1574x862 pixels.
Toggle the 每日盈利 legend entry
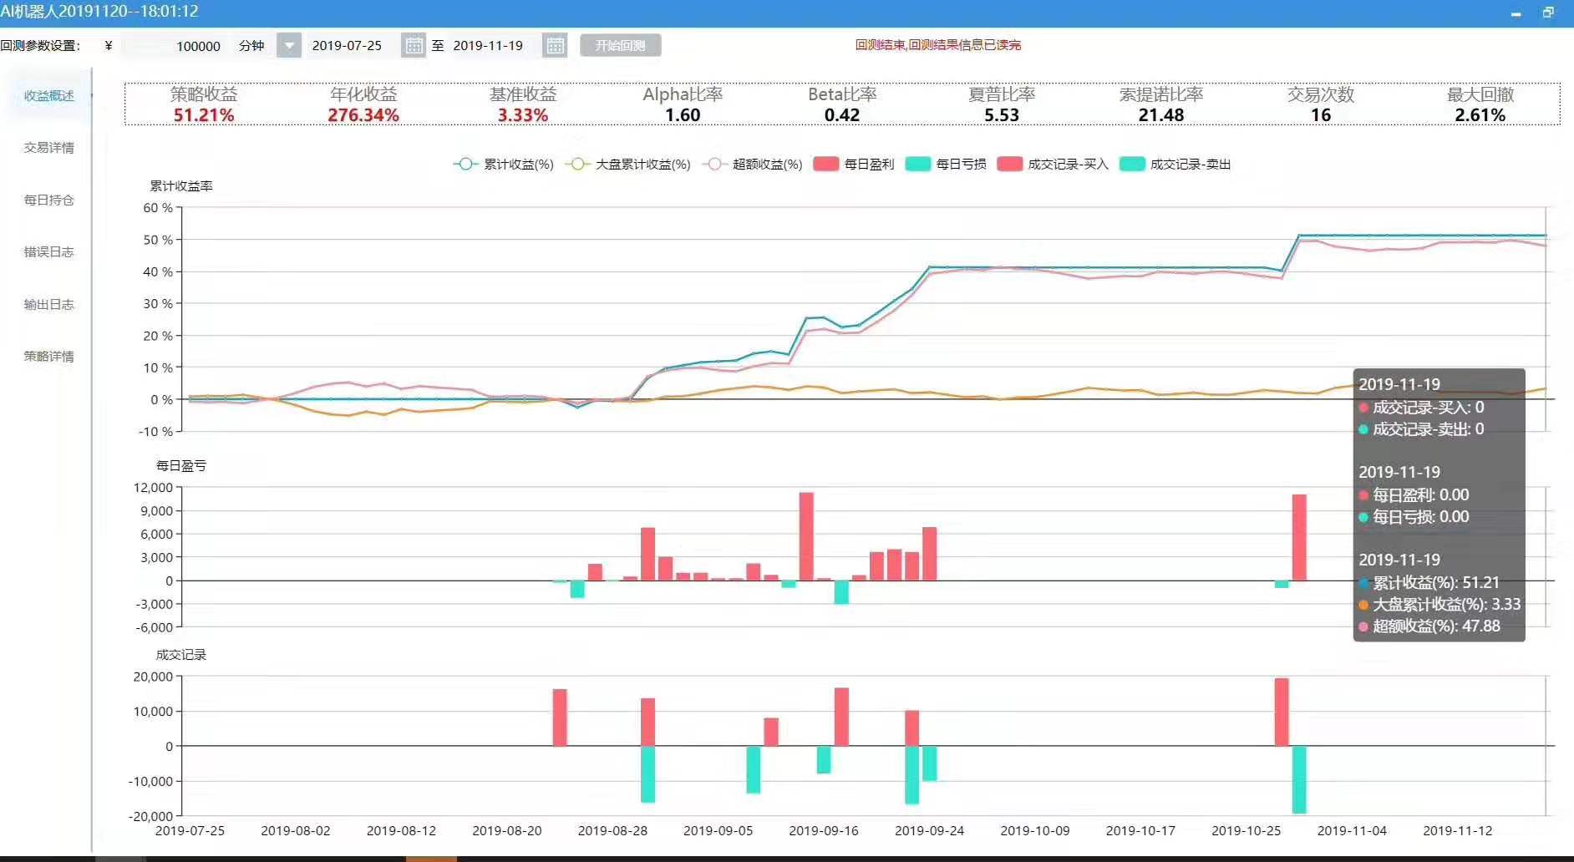pos(853,165)
